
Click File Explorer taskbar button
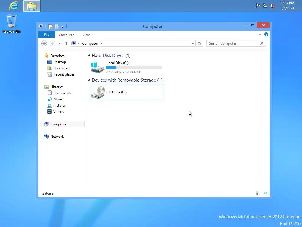coord(32,6)
